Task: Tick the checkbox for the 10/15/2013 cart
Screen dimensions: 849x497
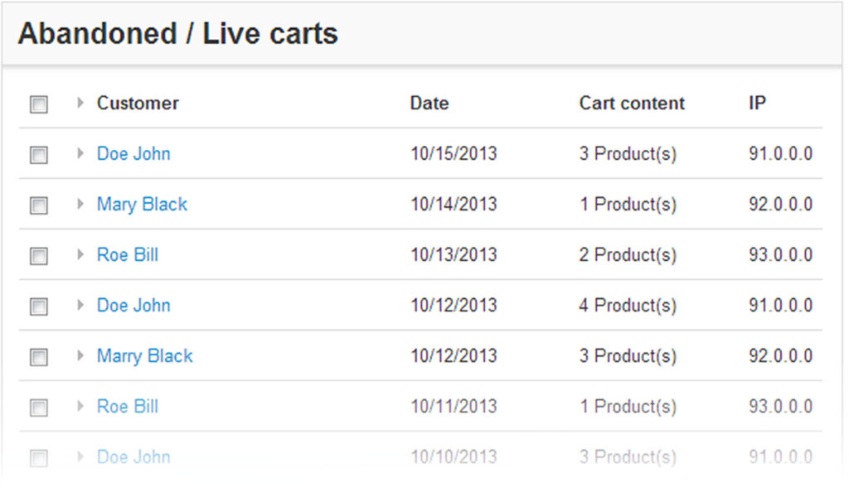Action: tap(39, 155)
